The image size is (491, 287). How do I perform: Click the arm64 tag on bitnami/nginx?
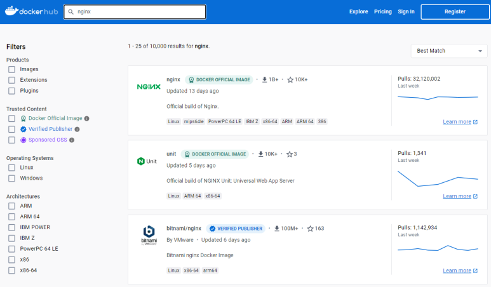point(210,270)
